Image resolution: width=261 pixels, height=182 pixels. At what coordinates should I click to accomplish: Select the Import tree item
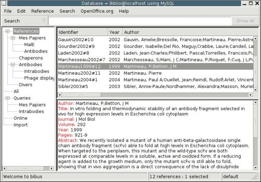[20, 125]
